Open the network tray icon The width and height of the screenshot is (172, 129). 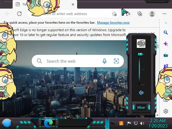pos(136,123)
